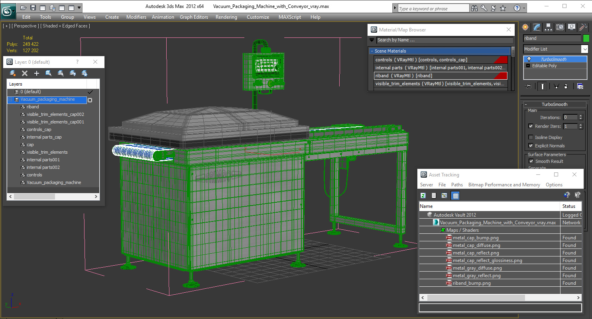Collapse the Vacuum_packaging_machine layer

[x=10, y=100]
